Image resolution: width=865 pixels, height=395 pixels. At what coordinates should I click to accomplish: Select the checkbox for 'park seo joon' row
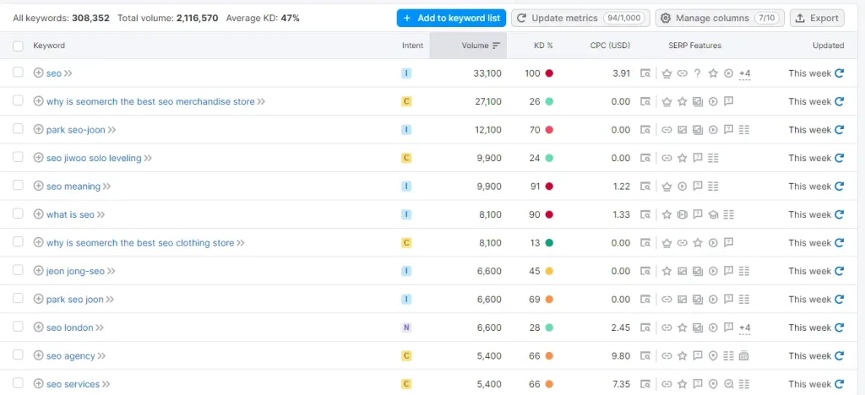[x=18, y=299]
